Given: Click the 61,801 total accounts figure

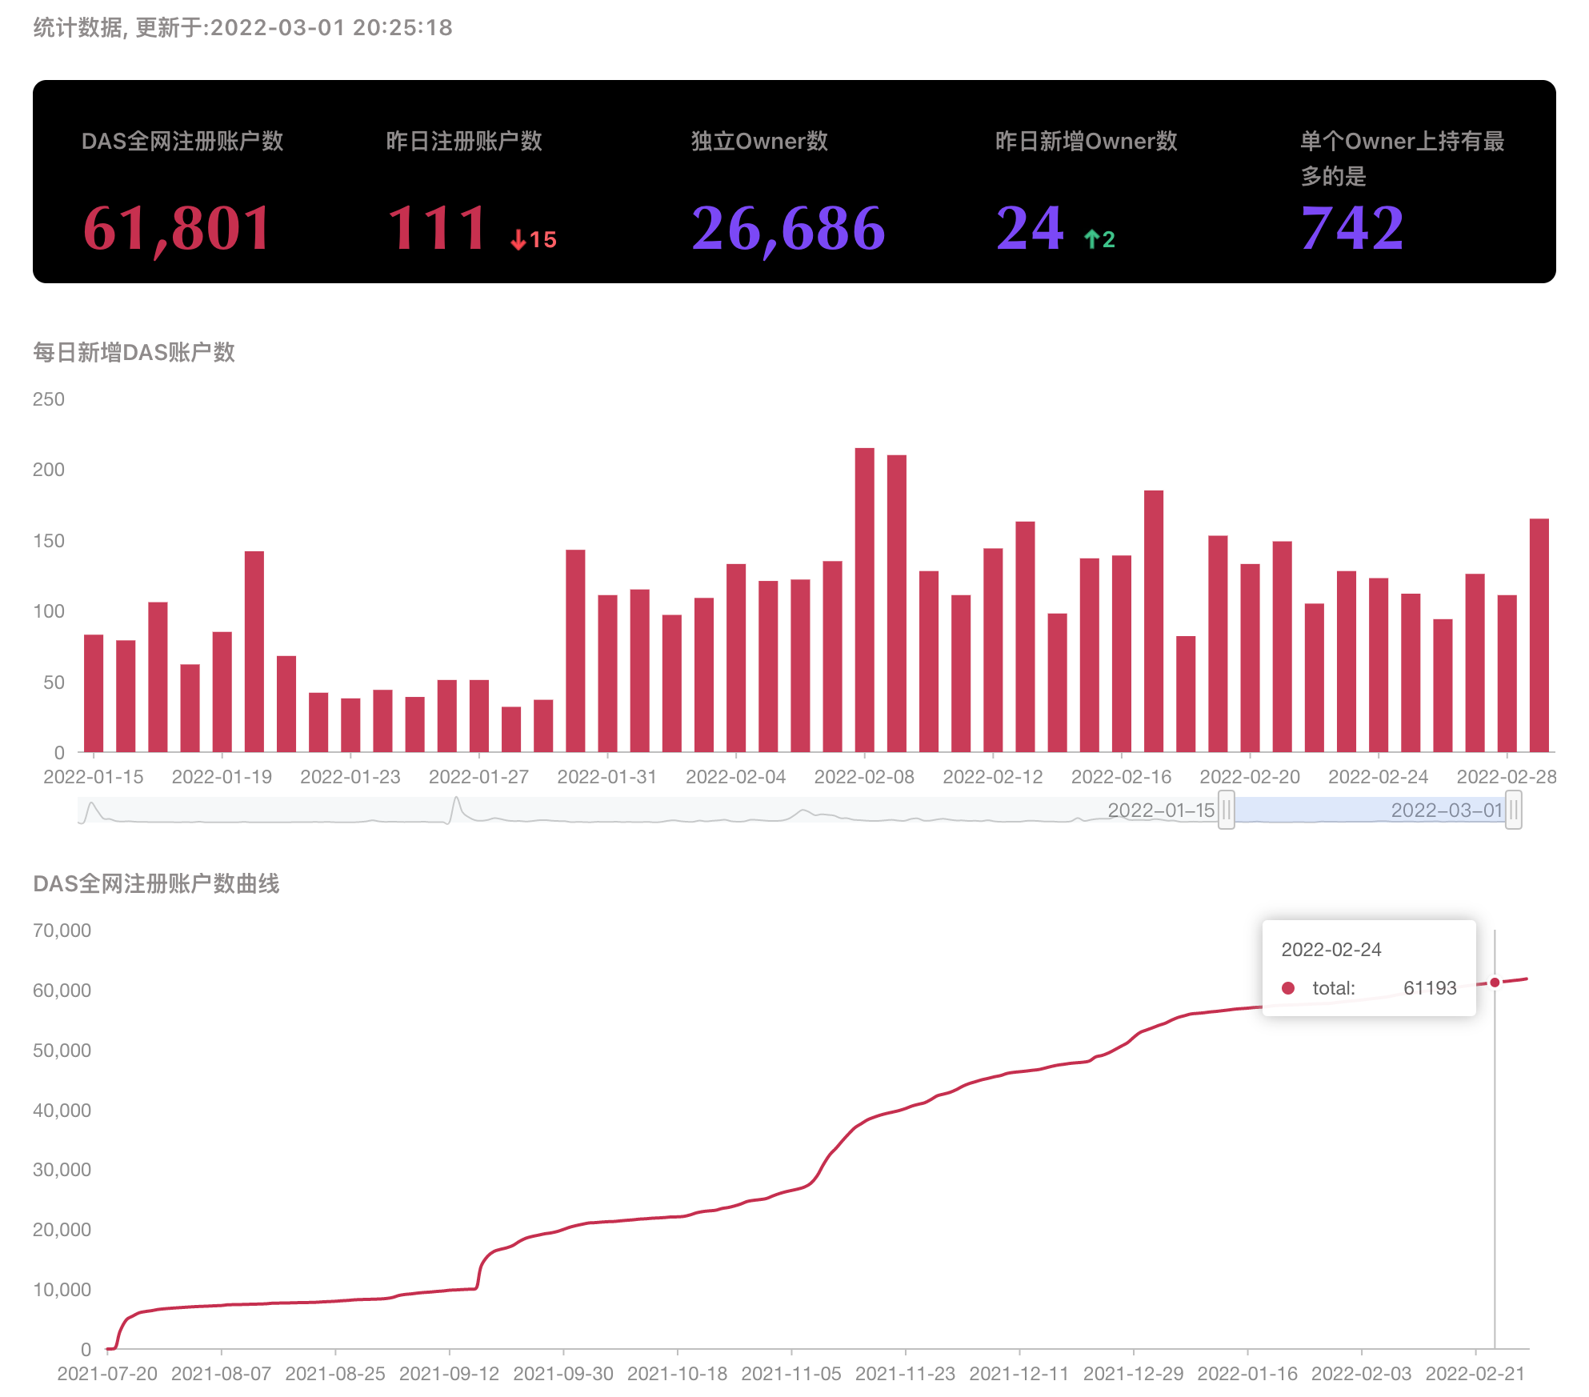Looking at the screenshot, I should click(x=178, y=228).
